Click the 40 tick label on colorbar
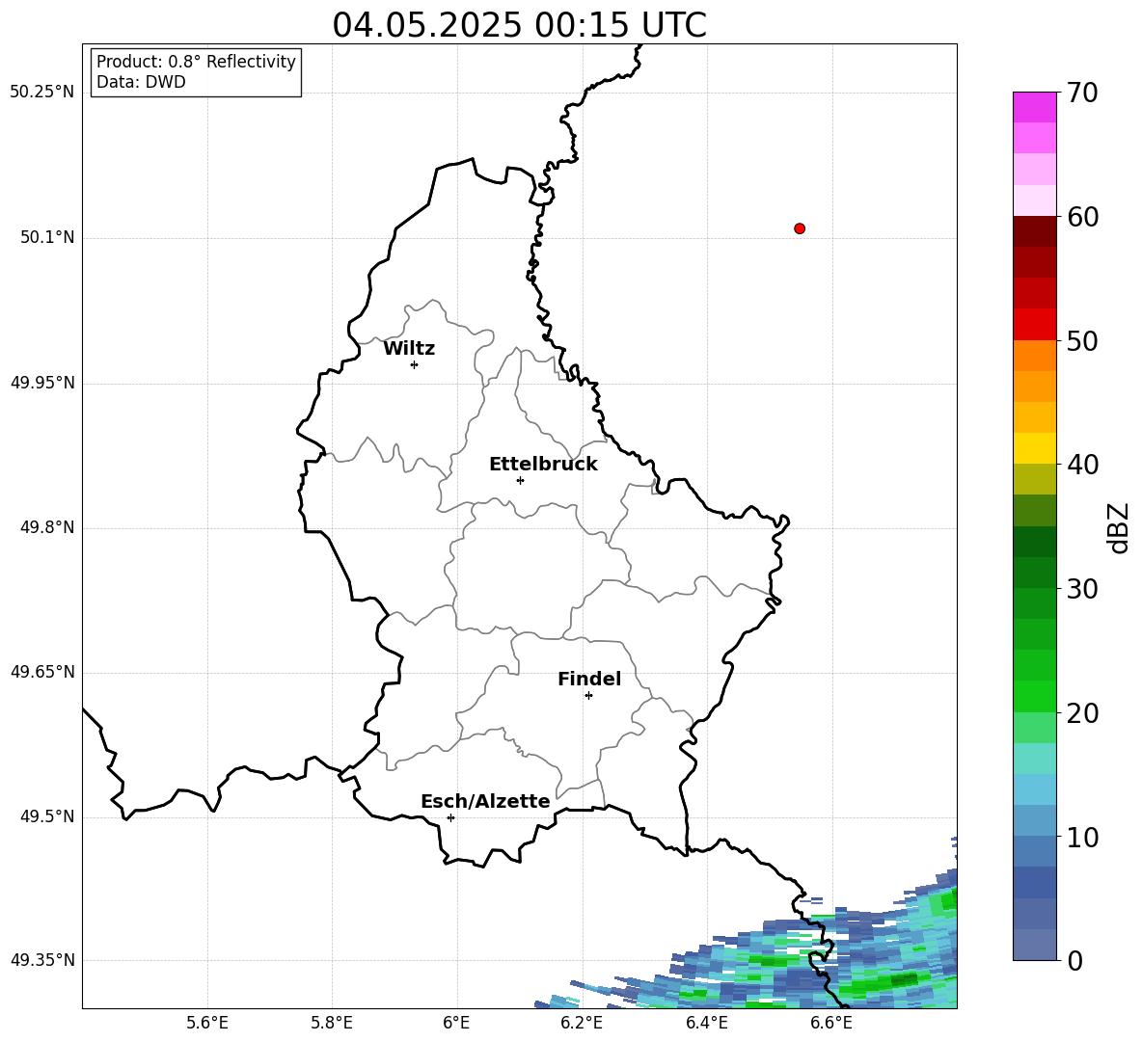This screenshot has width=1142, height=1042. point(1083,465)
